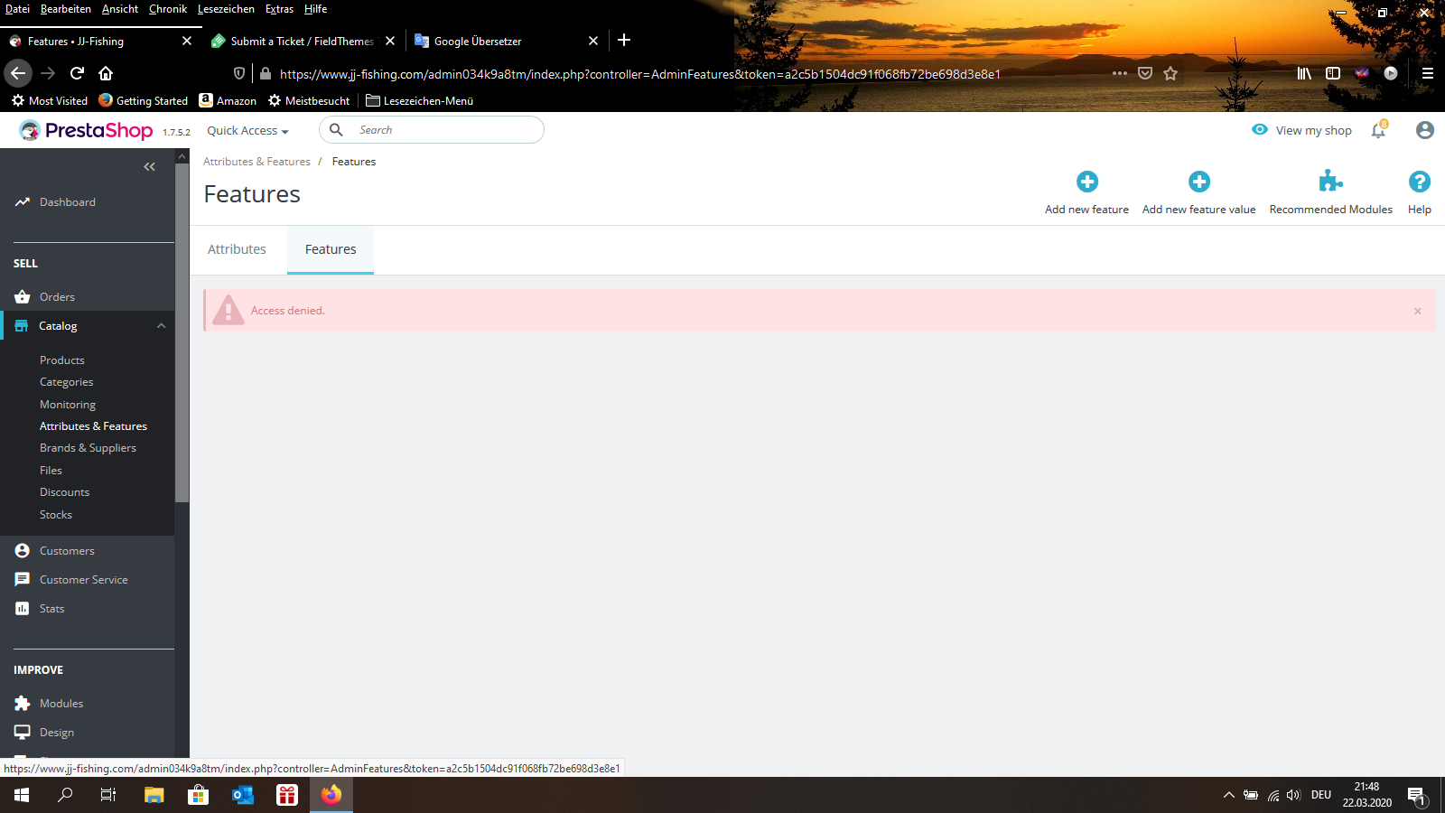Reload the current page in Firefox

(x=77, y=73)
